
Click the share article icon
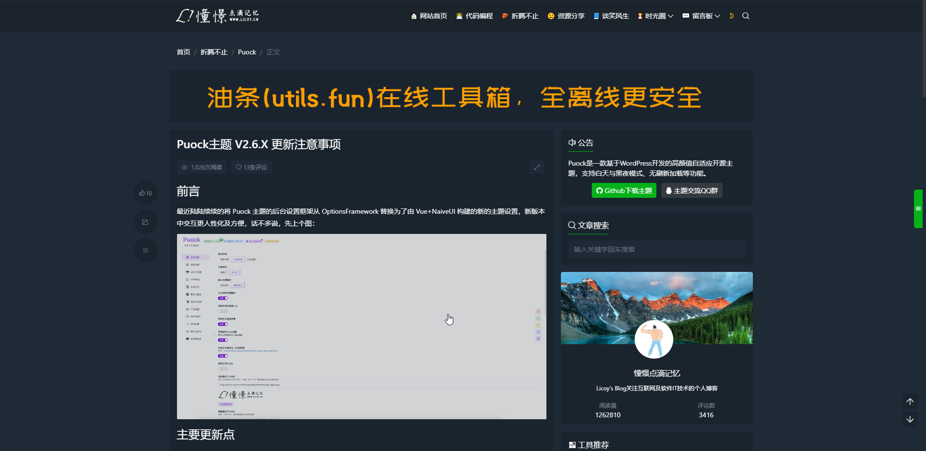pyautogui.click(x=145, y=221)
